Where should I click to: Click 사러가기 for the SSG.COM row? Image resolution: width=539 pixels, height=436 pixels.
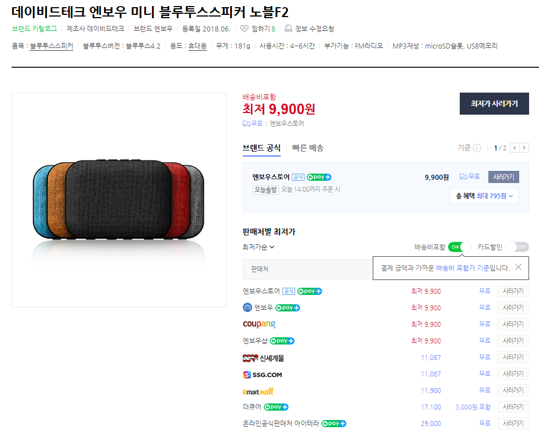513,374
